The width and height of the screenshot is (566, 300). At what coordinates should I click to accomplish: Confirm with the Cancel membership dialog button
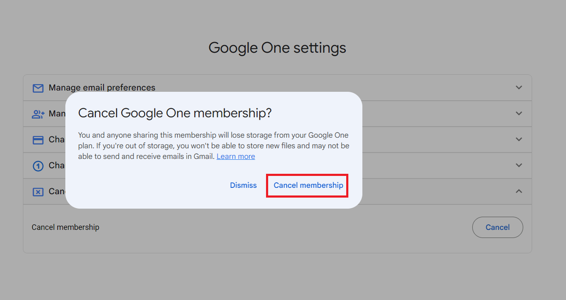pyautogui.click(x=308, y=185)
